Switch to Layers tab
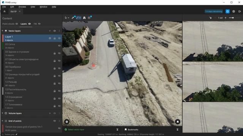The width and height of the screenshot is (243, 136). click(x=24, y=24)
